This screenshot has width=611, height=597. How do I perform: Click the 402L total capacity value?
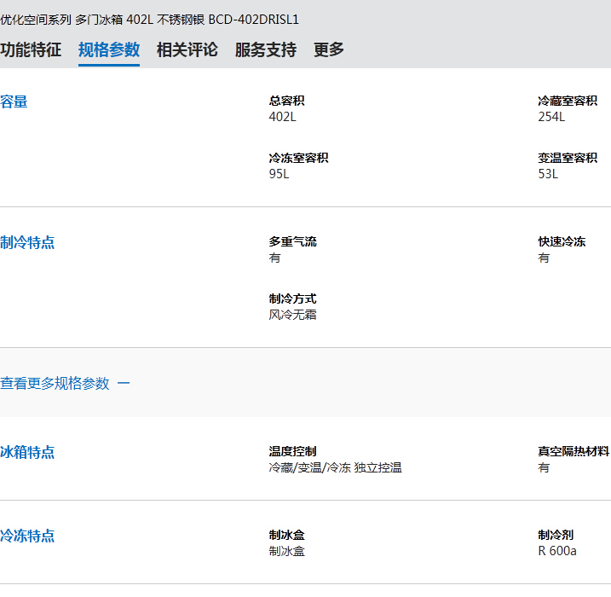point(283,117)
